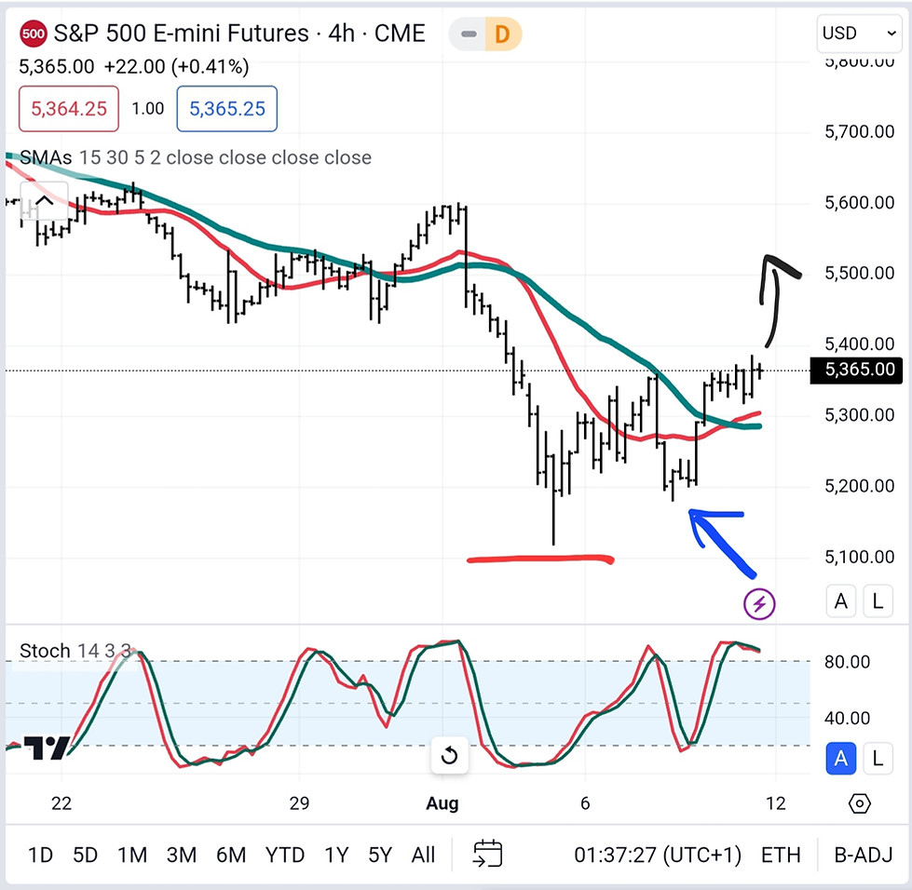Select the 1M time range
This screenshot has width=912, height=890.
point(132,856)
